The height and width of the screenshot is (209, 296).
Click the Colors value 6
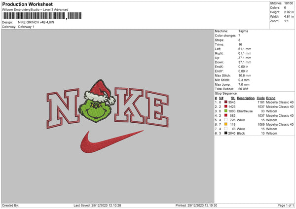click(x=285, y=8)
